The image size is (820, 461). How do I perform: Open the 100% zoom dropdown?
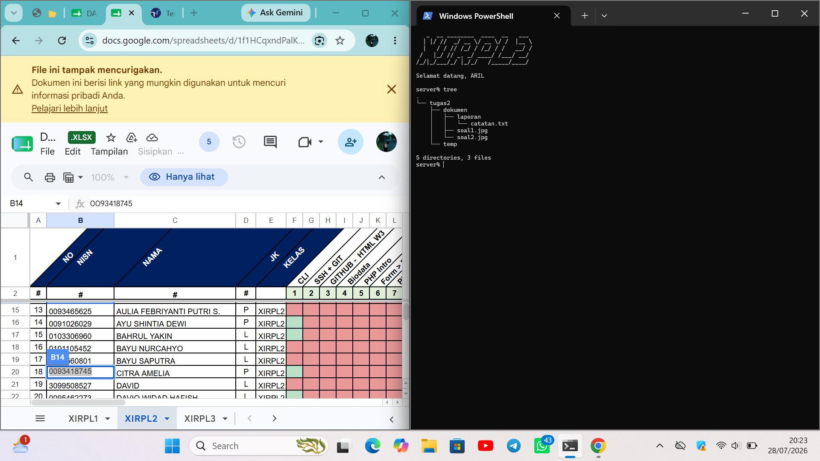tap(110, 177)
